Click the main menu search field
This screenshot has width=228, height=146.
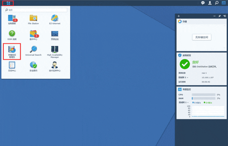point(36,10)
